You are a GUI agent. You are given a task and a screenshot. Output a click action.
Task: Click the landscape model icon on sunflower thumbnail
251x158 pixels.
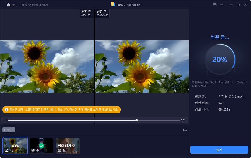point(7,150)
